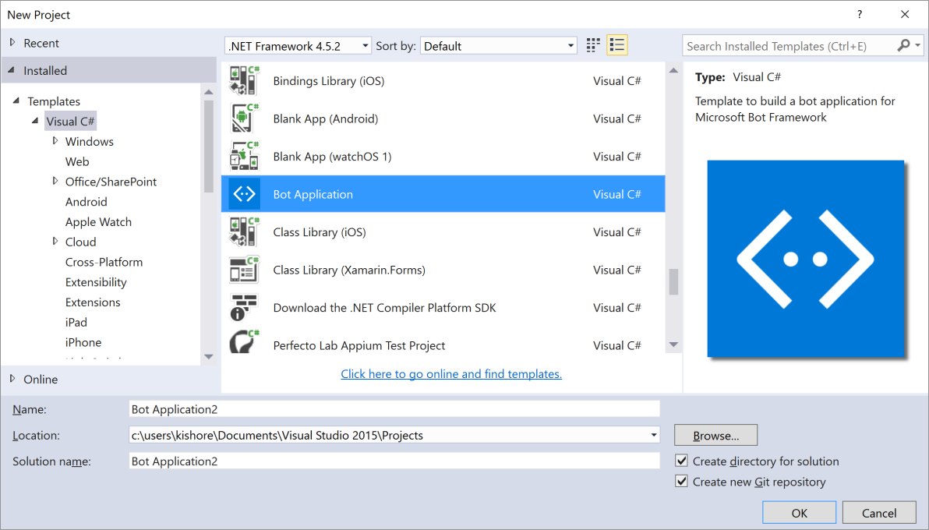Select the Cross-Platform template category

104,262
